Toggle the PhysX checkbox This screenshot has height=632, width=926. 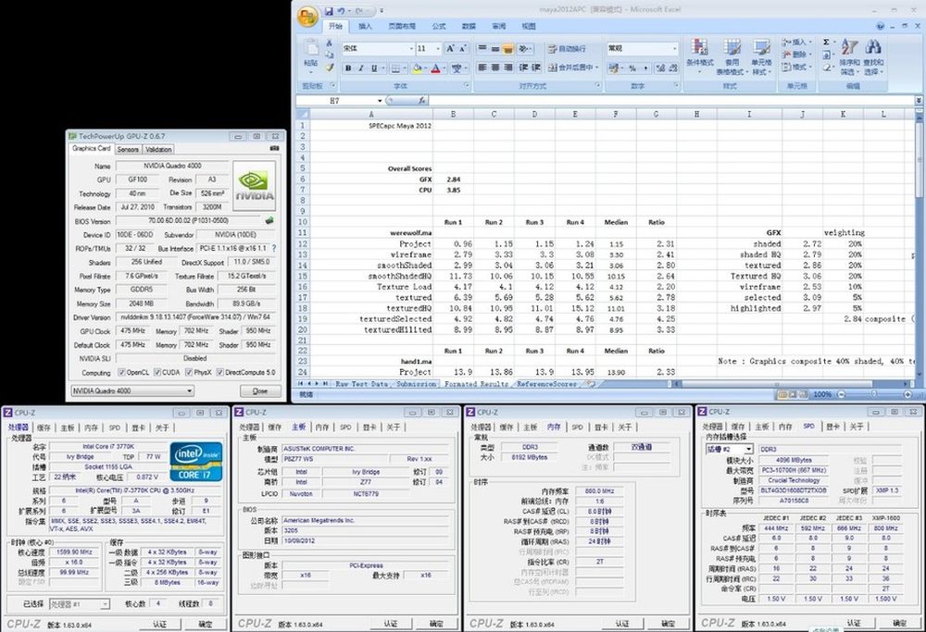coord(189,372)
